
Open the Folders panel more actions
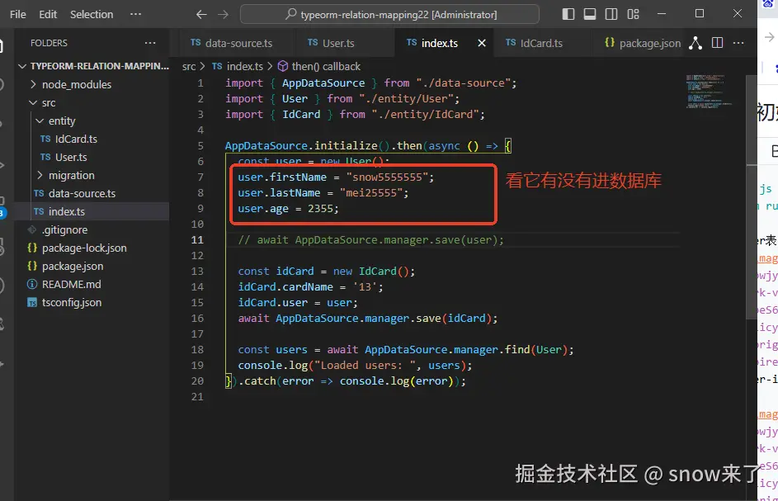pyautogui.click(x=150, y=43)
